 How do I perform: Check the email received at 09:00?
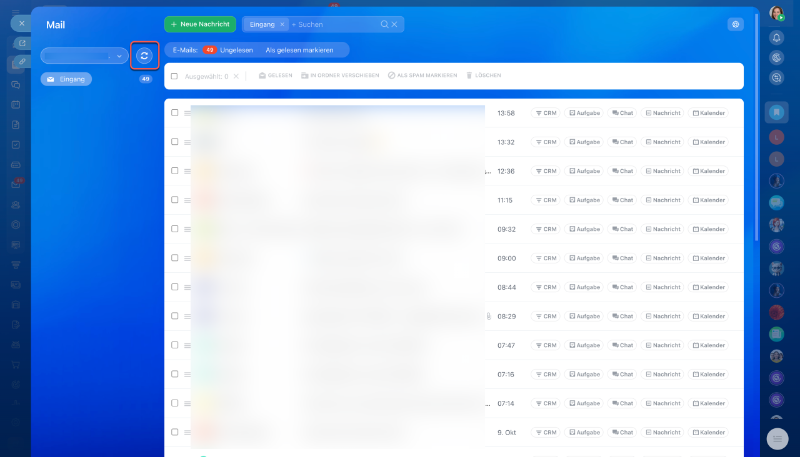pyautogui.click(x=175, y=258)
